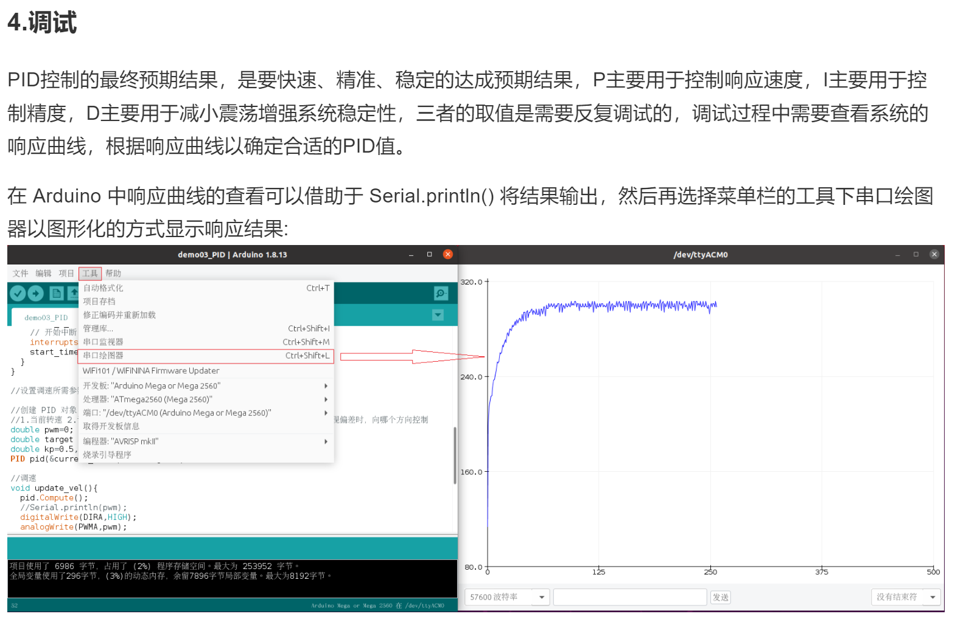Screen dimensions: 966x625
Task: Select 修正编码并重新加载 menu entry
Action: pos(206,315)
